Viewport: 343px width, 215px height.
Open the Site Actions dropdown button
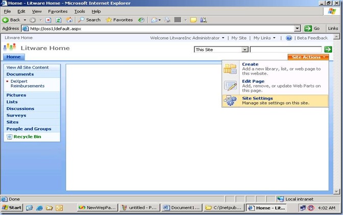coord(308,57)
